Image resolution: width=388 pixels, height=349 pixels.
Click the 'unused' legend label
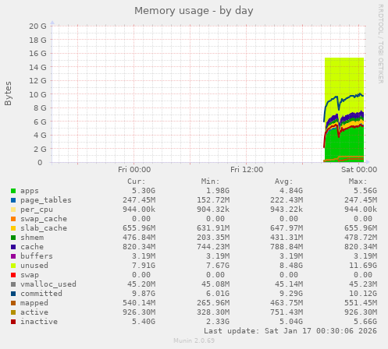[34, 266]
